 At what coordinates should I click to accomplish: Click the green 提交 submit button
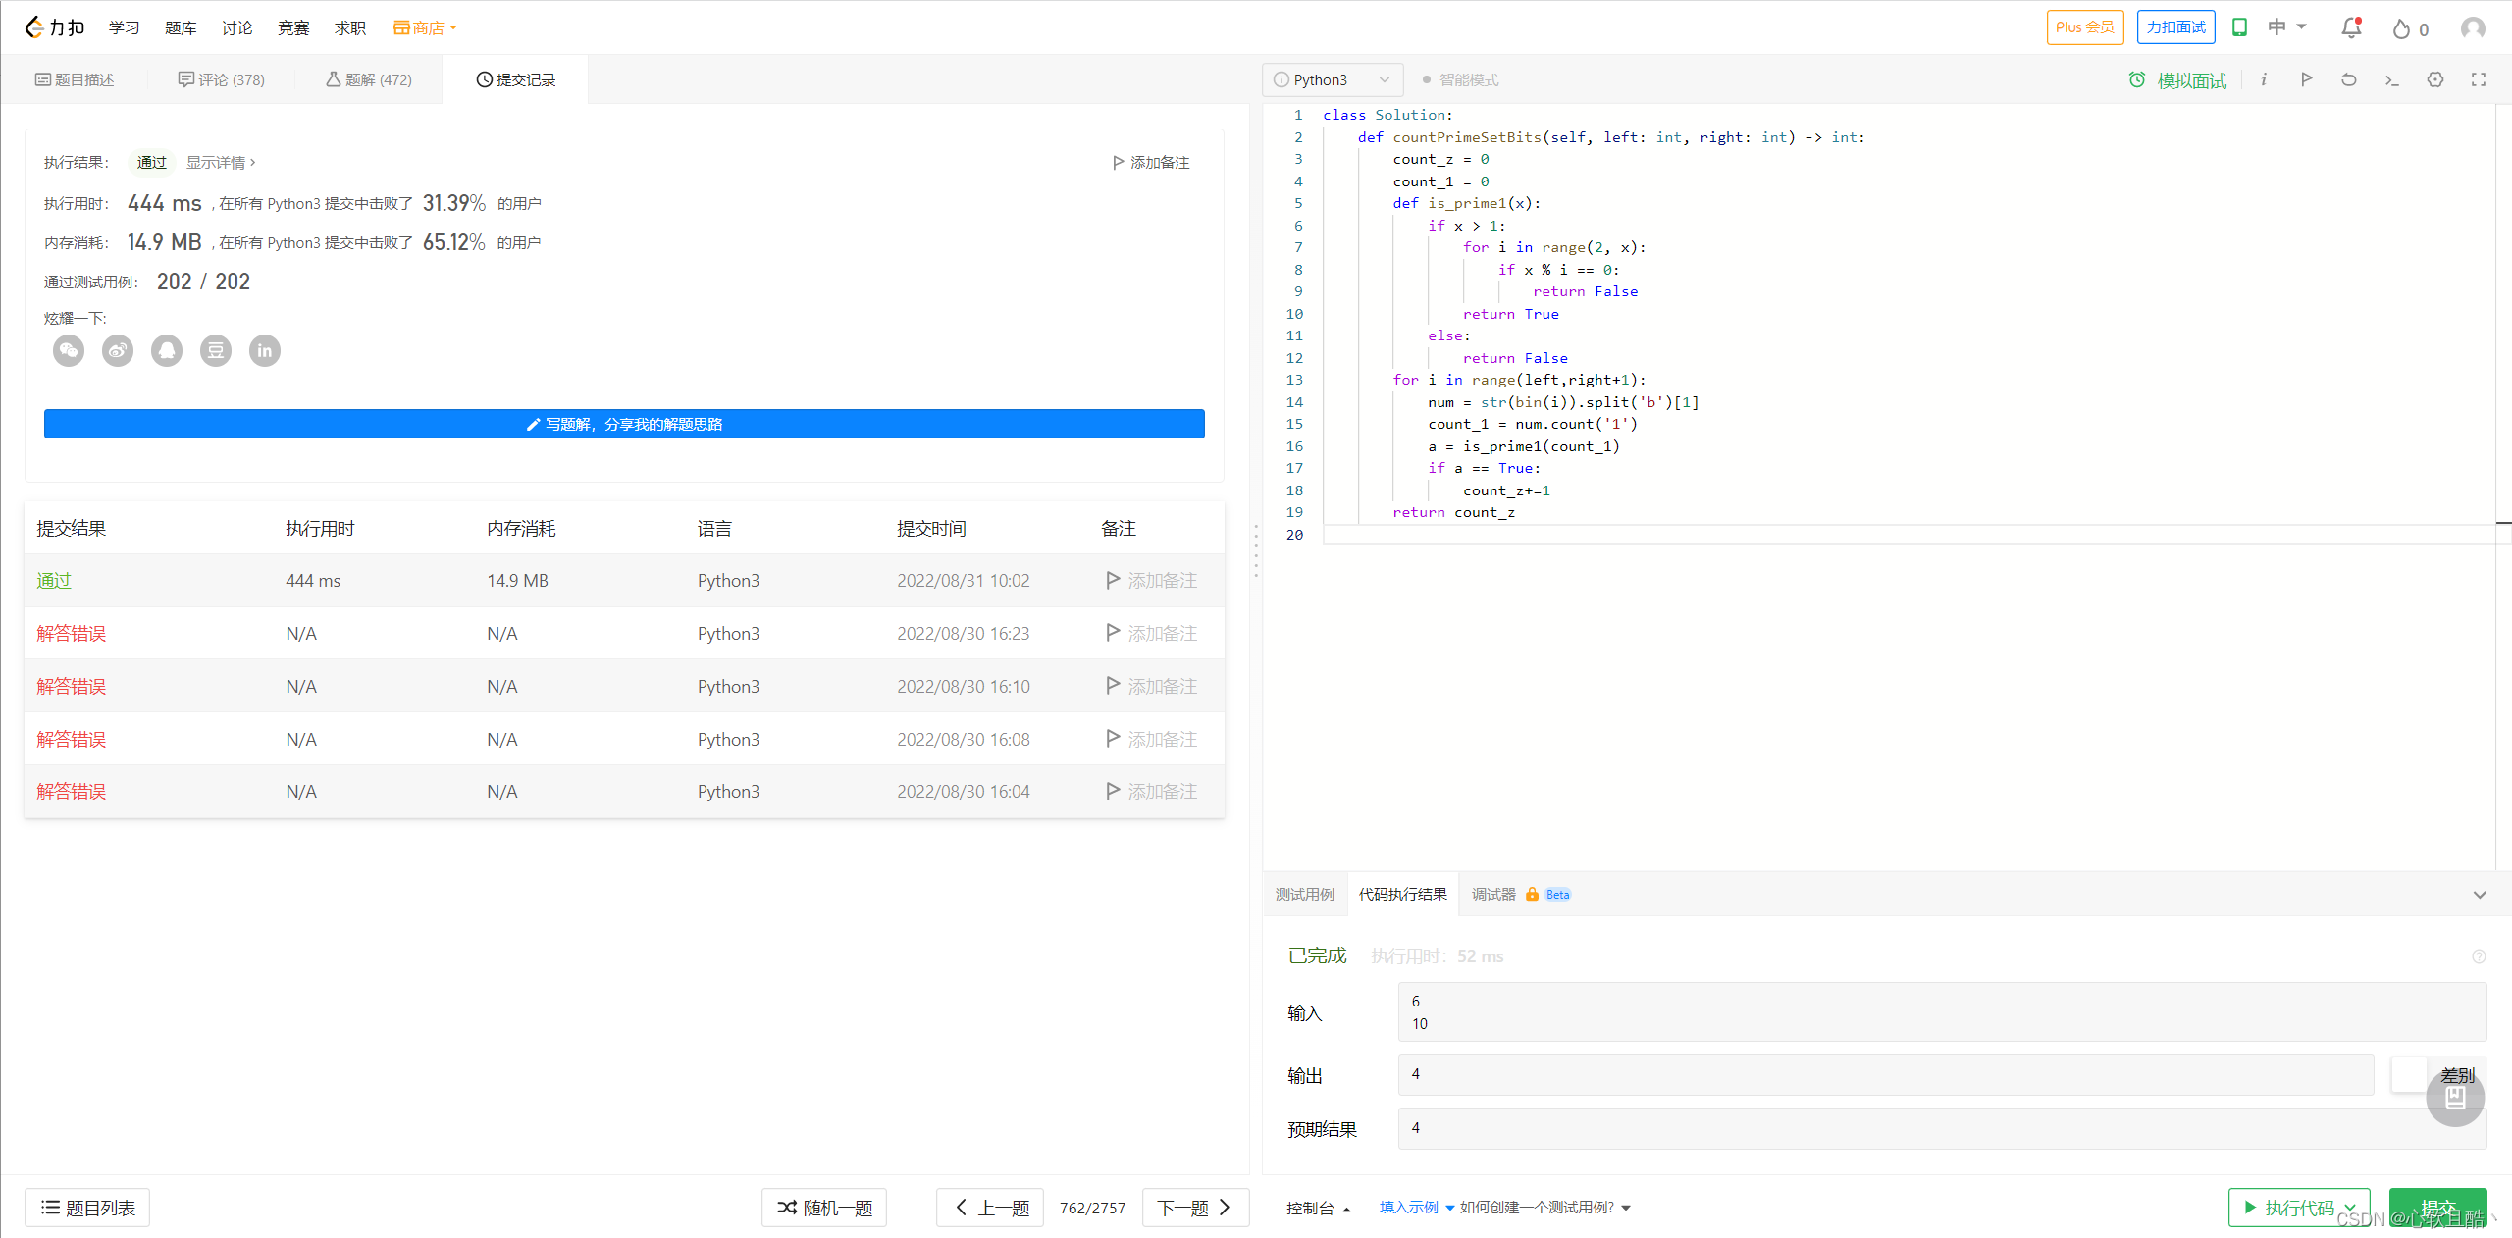click(x=2439, y=1208)
